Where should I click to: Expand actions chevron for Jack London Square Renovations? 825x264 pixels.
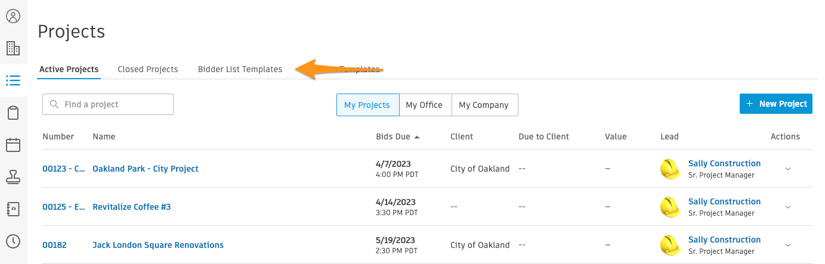click(788, 245)
